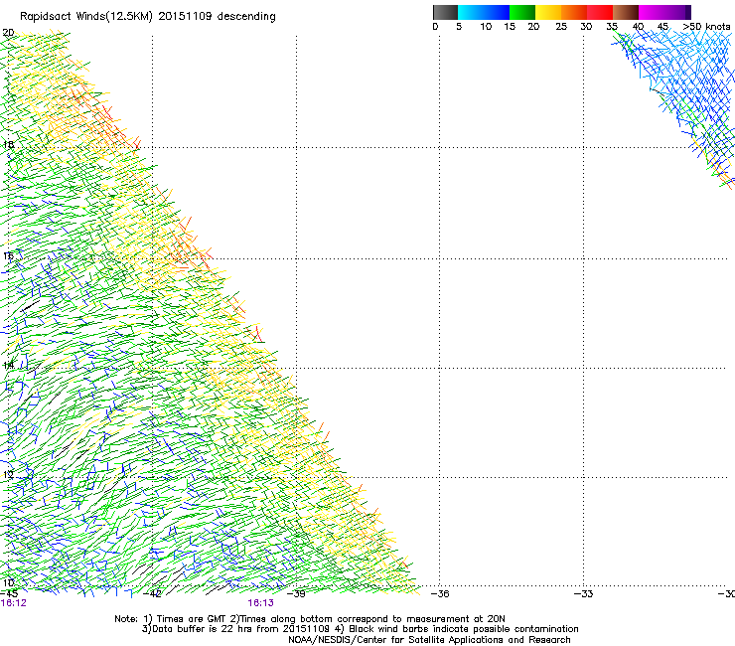Click the '16:12' purple time stamp

click(x=14, y=603)
